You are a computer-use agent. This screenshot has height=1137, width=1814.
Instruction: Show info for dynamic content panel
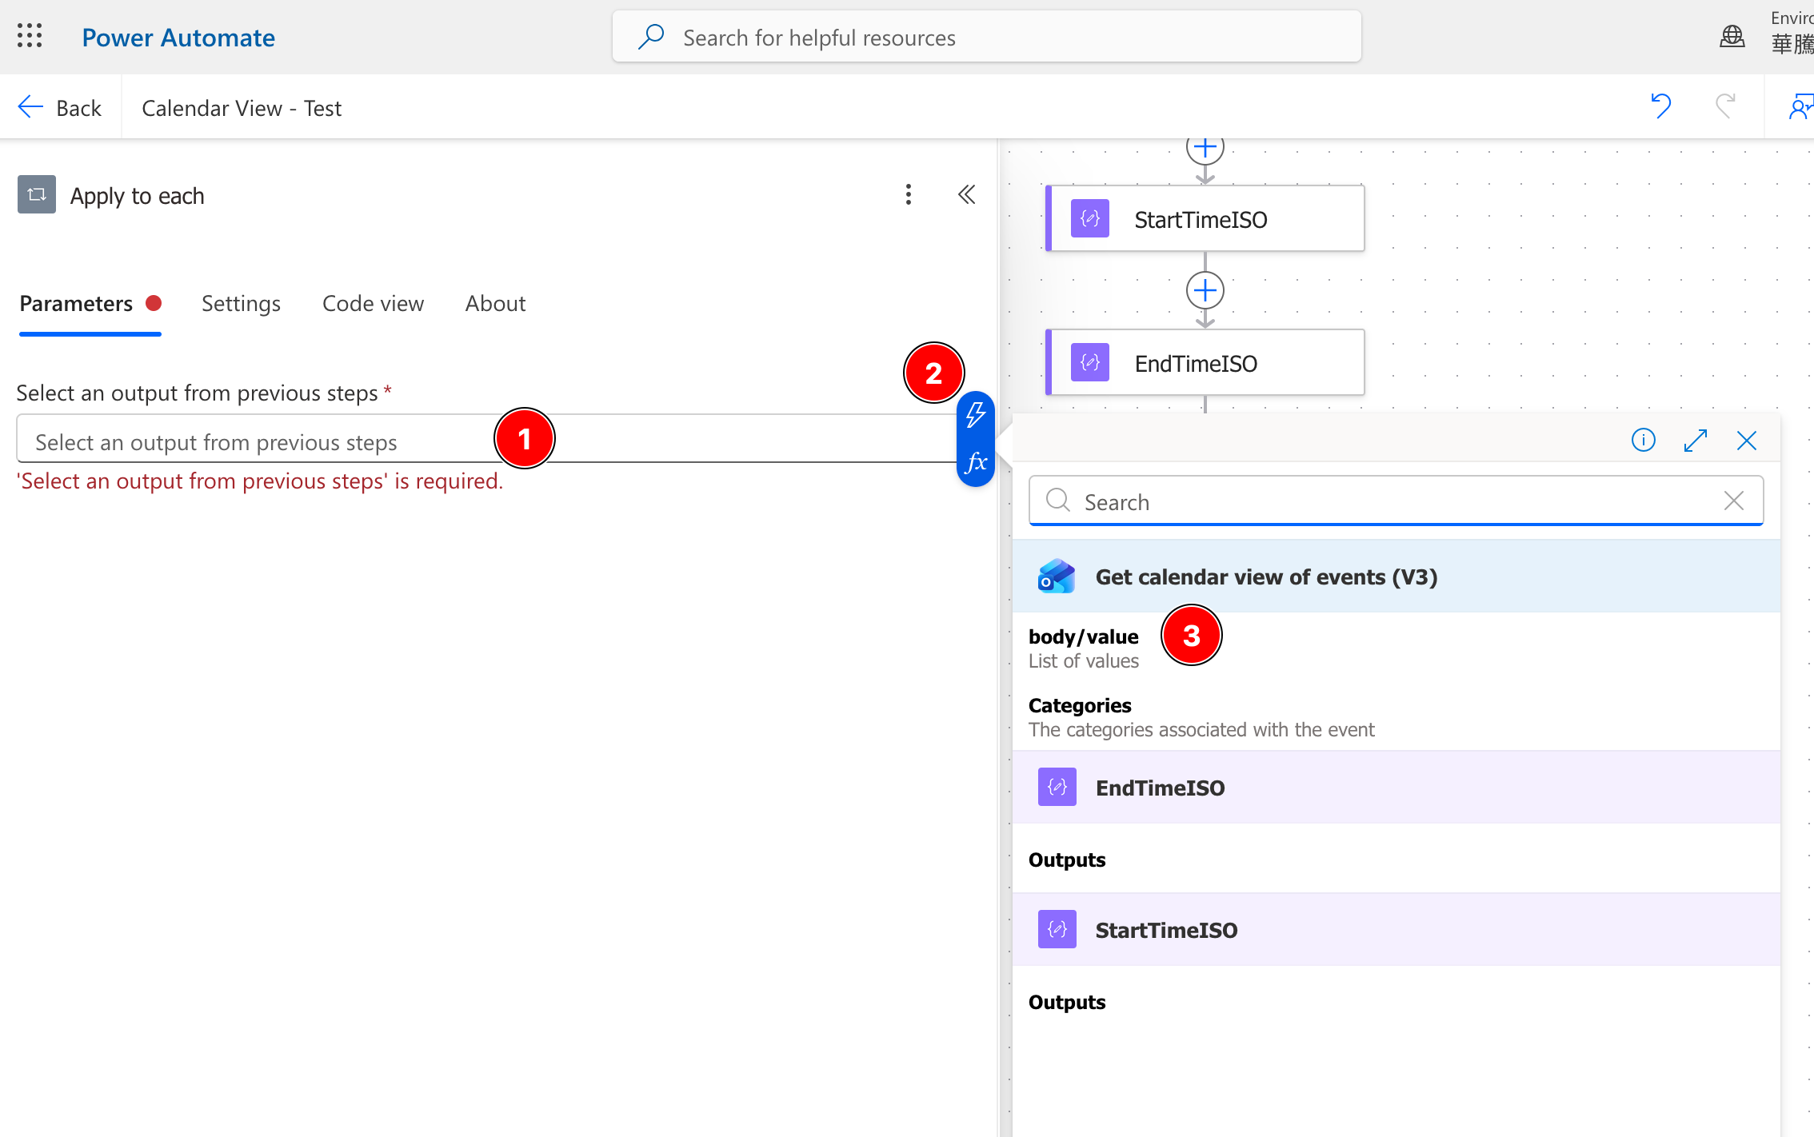(x=1644, y=440)
